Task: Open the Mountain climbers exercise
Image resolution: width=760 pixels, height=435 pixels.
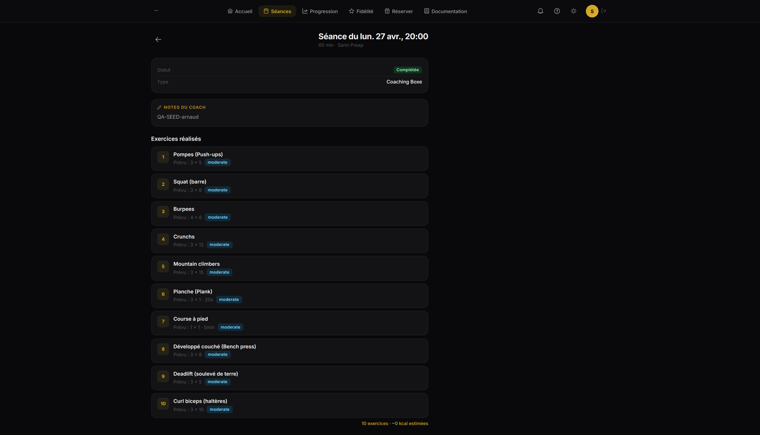Action: (290, 268)
